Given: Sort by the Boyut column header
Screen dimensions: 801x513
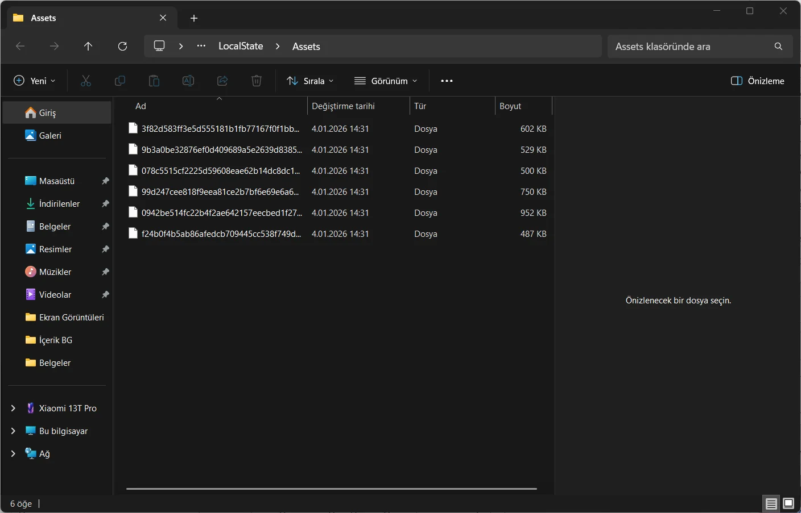Looking at the screenshot, I should (523, 106).
